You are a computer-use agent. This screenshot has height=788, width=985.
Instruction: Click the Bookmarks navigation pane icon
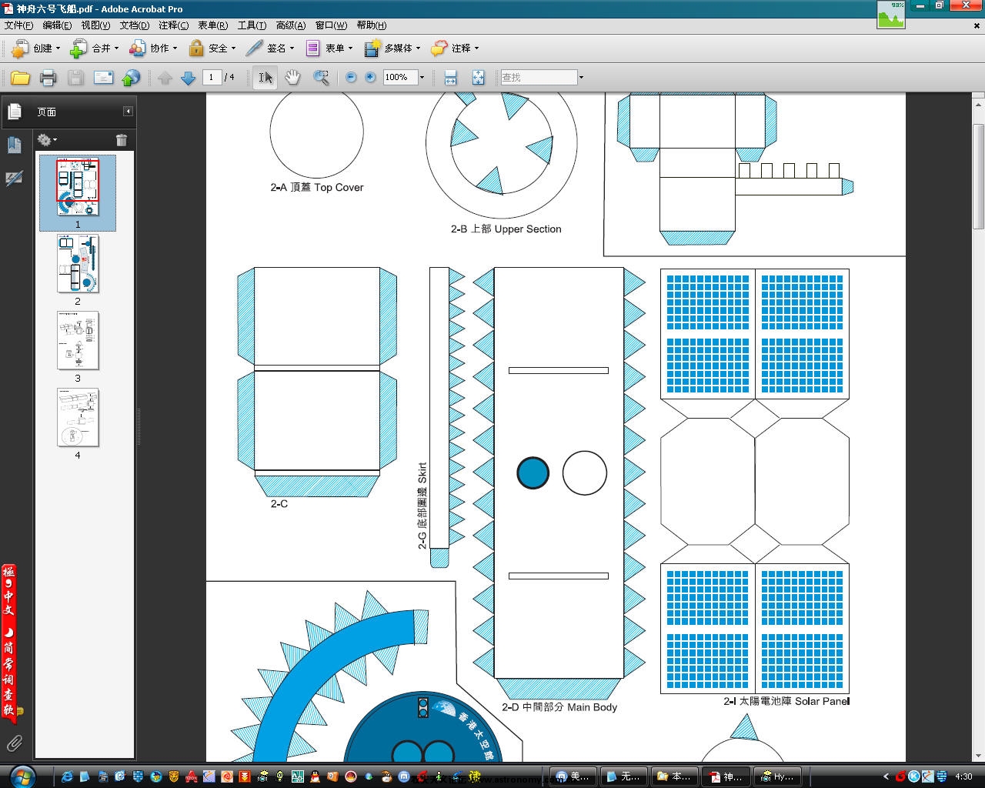click(x=14, y=145)
